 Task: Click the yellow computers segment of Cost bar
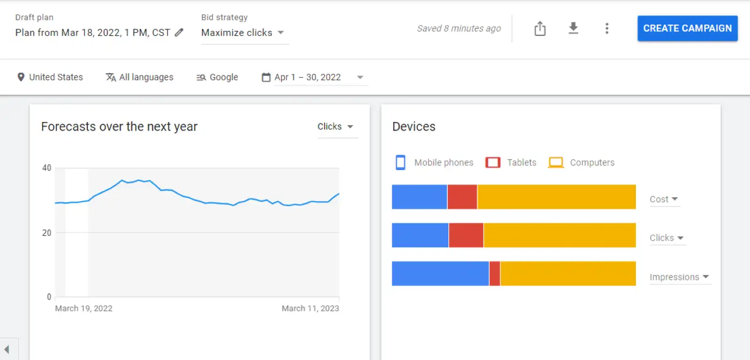pyautogui.click(x=557, y=197)
